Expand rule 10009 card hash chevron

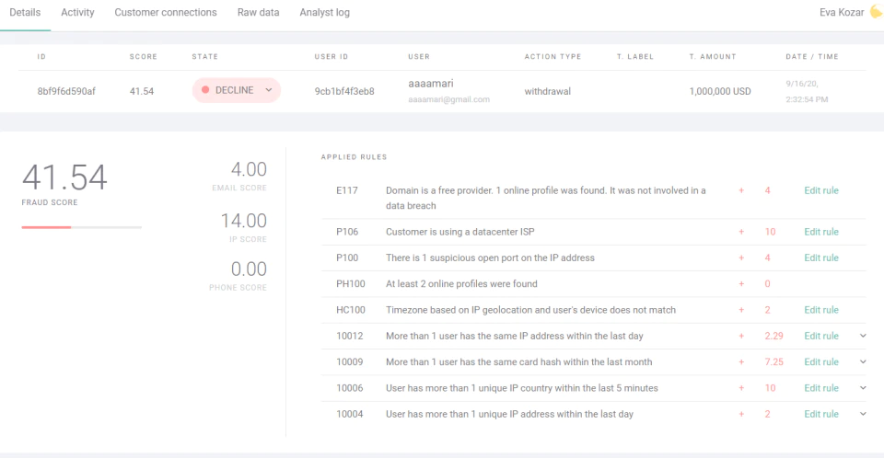click(x=863, y=361)
